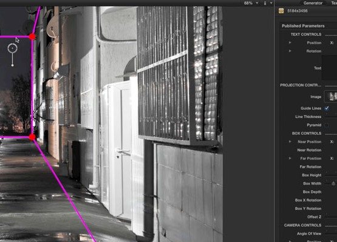Image resolution: width=337 pixels, height=242 pixels.
Task: Click the Box X Rotation label
Action: (x=308, y=200)
